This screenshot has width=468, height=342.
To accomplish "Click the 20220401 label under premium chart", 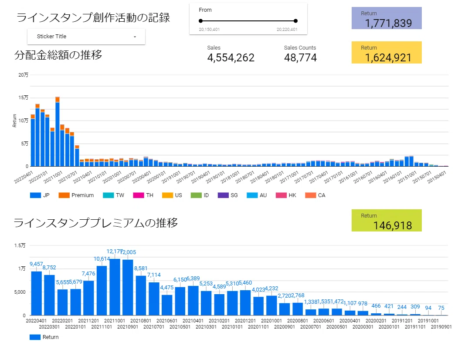I will [37, 321].
